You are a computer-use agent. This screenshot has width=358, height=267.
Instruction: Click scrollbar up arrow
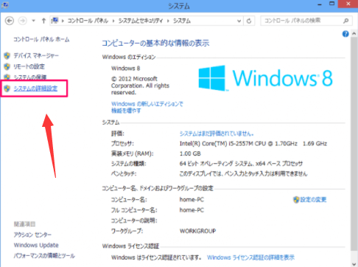pos(354,34)
